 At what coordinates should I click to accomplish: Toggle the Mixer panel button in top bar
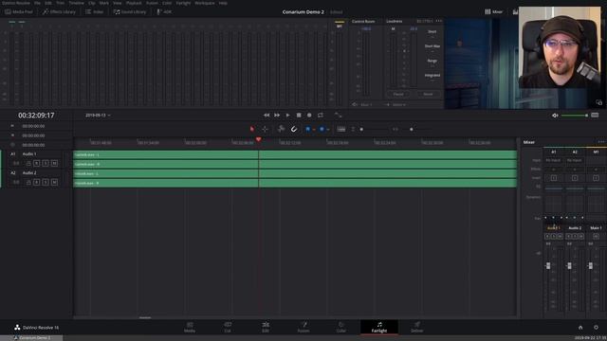click(x=493, y=12)
